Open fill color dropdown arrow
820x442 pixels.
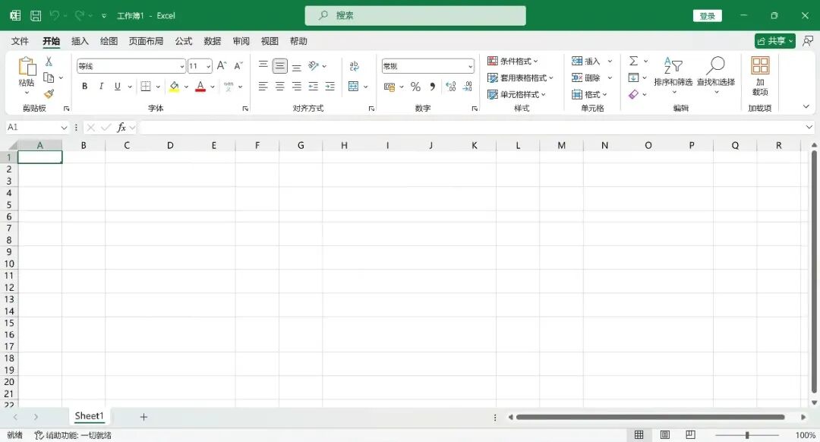point(186,87)
